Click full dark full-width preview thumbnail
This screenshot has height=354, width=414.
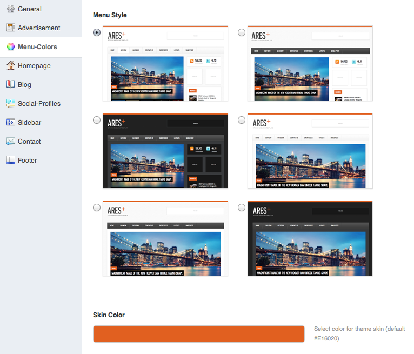pyautogui.click(x=310, y=238)
